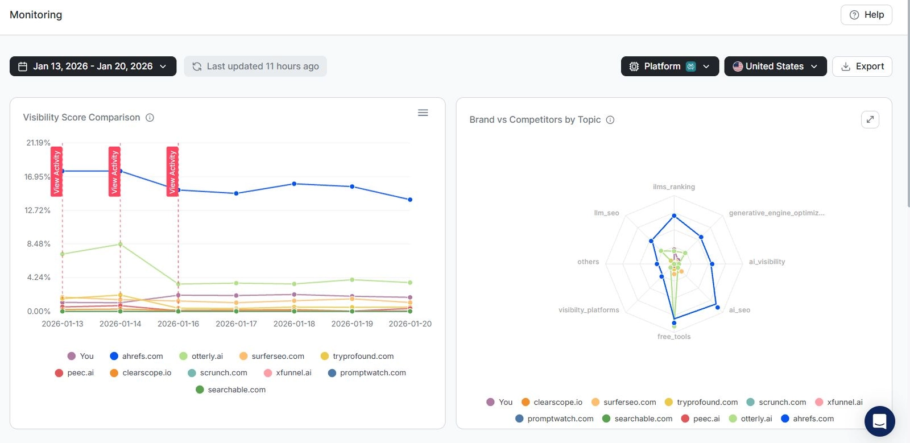Open the Jan 13 - Jan 20 date range dropdown
The image size is (910, 443).
point(93,67)
